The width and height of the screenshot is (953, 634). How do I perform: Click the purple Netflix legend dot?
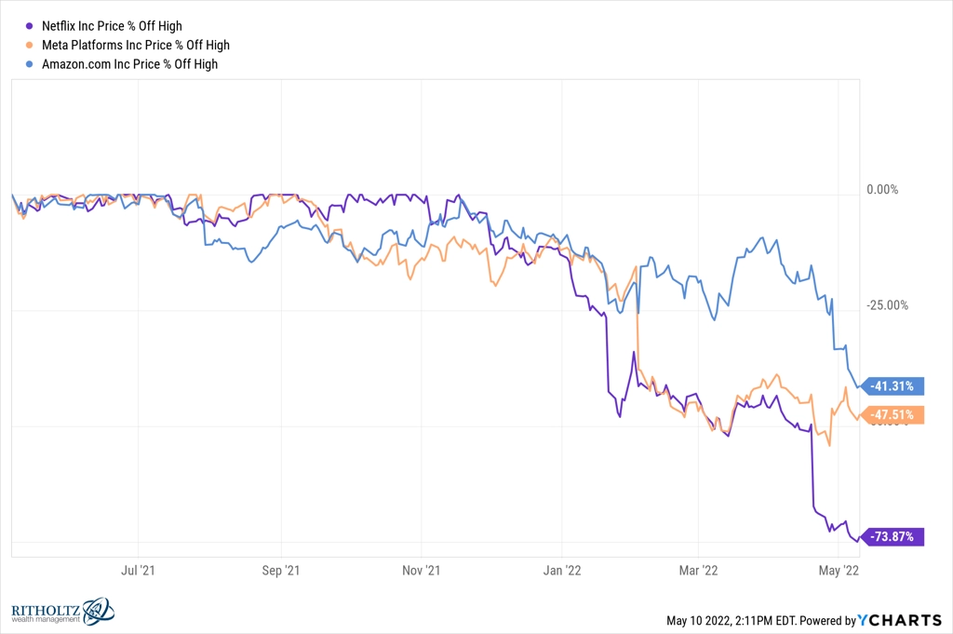pos(29,26)
